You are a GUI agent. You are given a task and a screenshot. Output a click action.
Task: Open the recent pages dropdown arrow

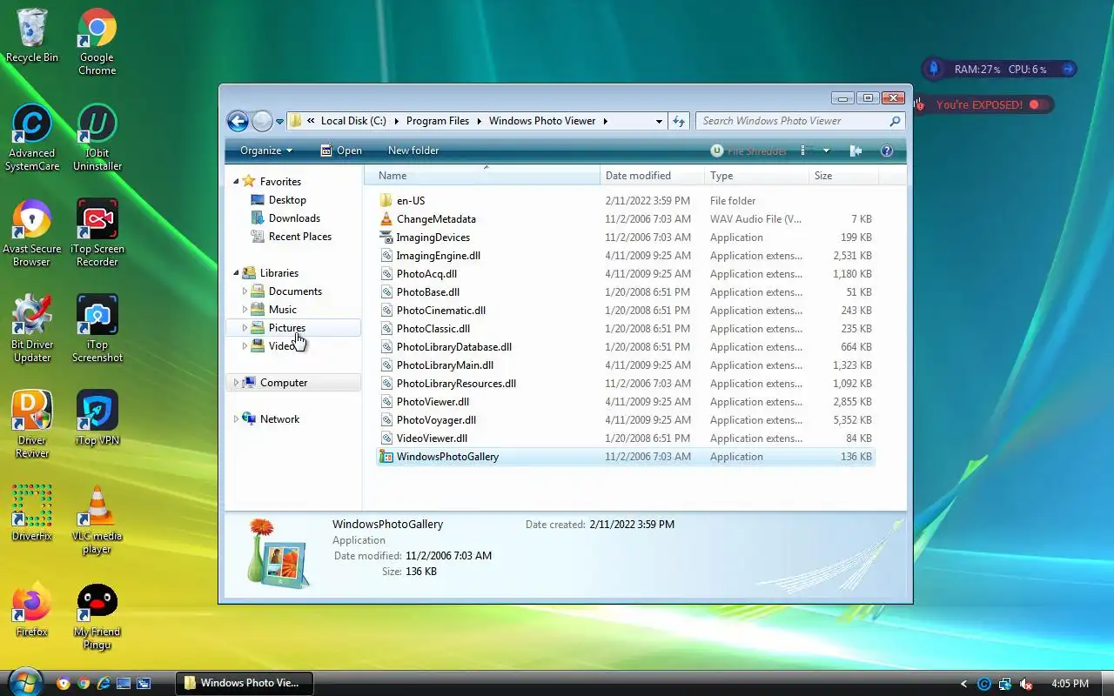[x=279, y=122]
